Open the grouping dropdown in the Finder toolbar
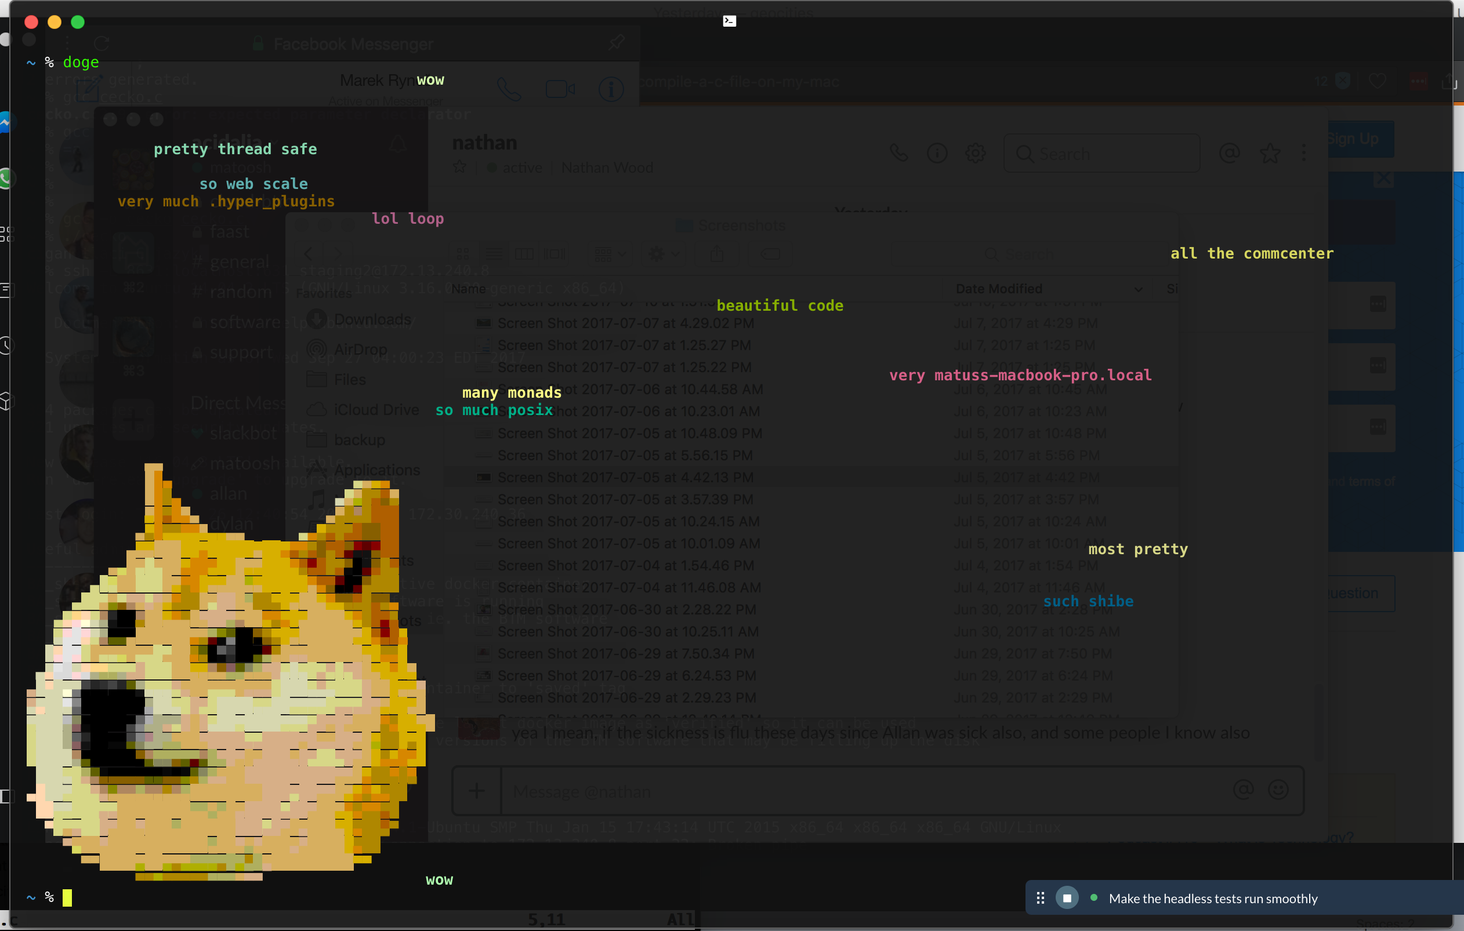Viewport: 1464px width, 931px height. click(x=610, y=254)
